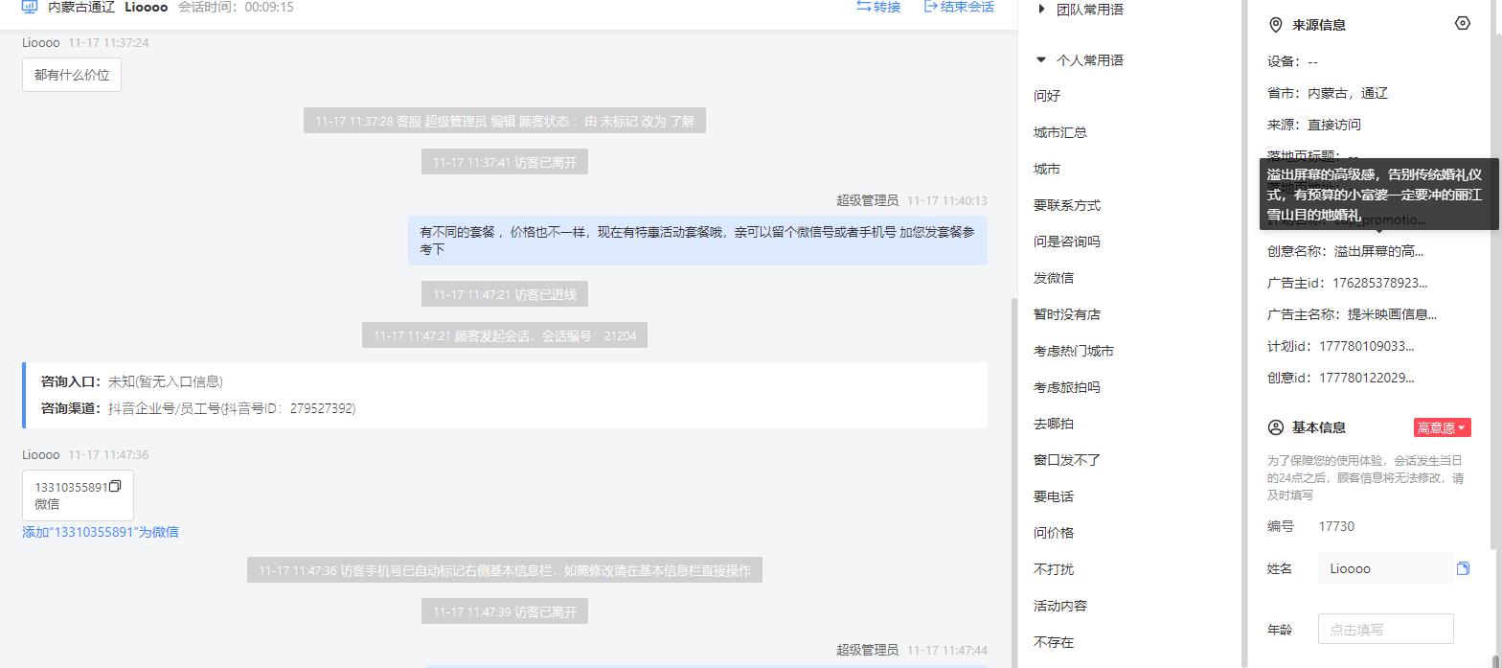1502x668 pixels.
Task: Click the system notice 顾客发起会话 21204
Action: pos(505,335)
